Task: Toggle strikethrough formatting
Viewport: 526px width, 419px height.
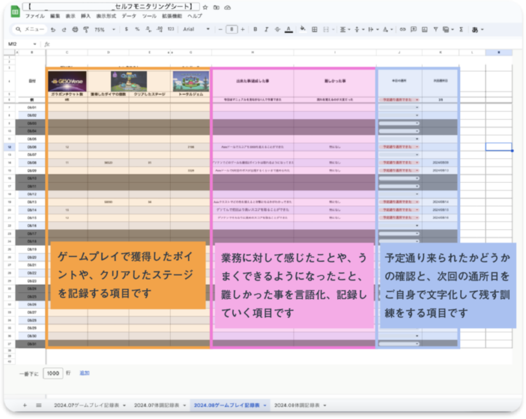Action: tap(277, 29)
